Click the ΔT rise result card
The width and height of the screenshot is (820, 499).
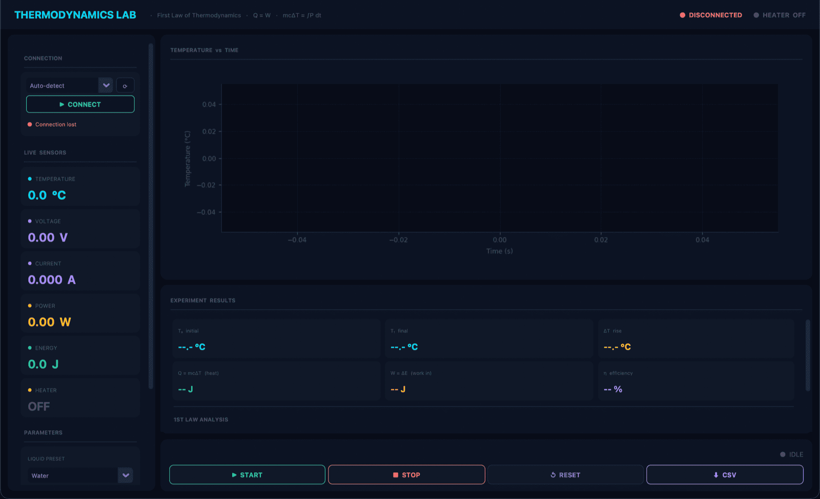[x=696, y=339]
